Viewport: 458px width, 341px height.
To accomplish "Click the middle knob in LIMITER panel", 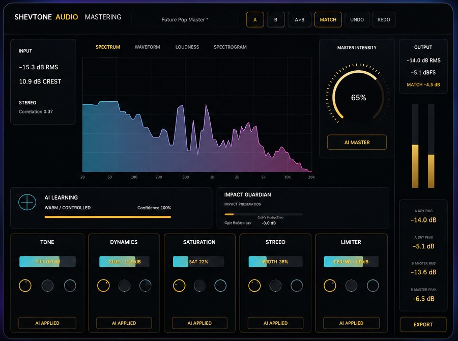I will click(351, 286).
